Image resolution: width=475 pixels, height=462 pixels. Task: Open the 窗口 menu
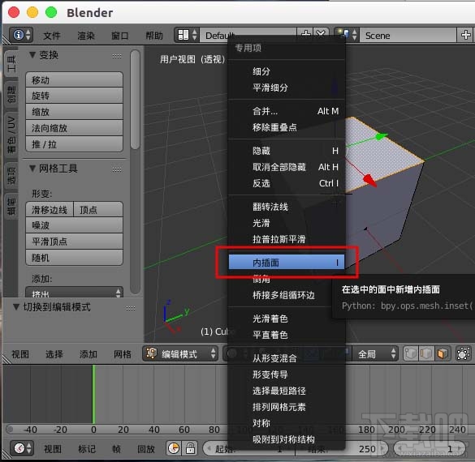coord(120,36)
